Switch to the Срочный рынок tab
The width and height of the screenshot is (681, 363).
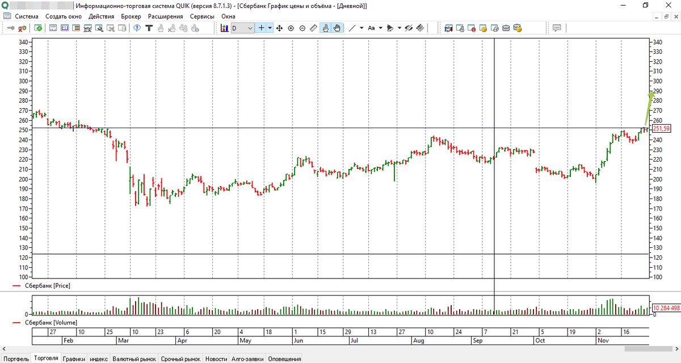pos(181,358)
